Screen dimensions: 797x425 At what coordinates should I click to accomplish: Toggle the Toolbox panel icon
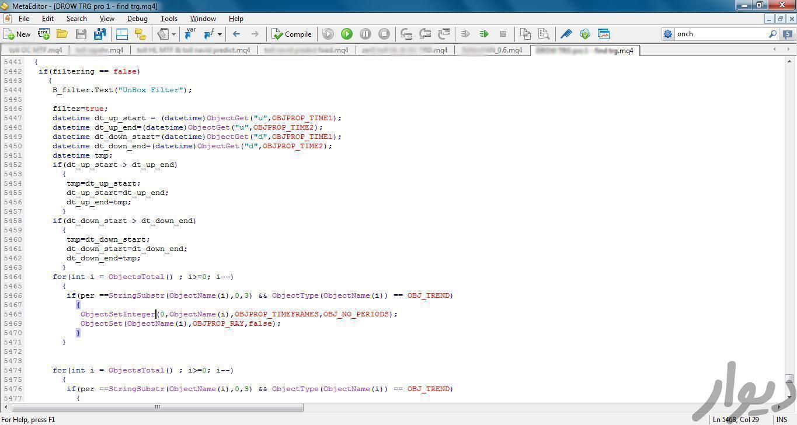point(122,34)
